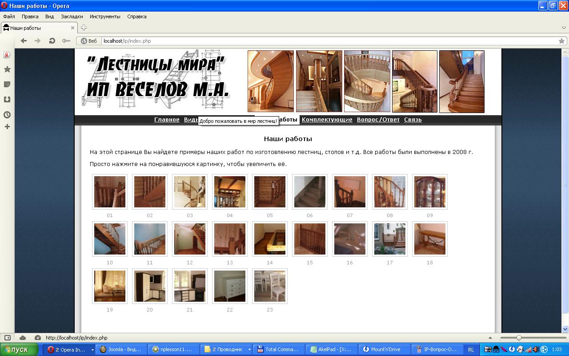Follow the Главное navigation link

167,120
